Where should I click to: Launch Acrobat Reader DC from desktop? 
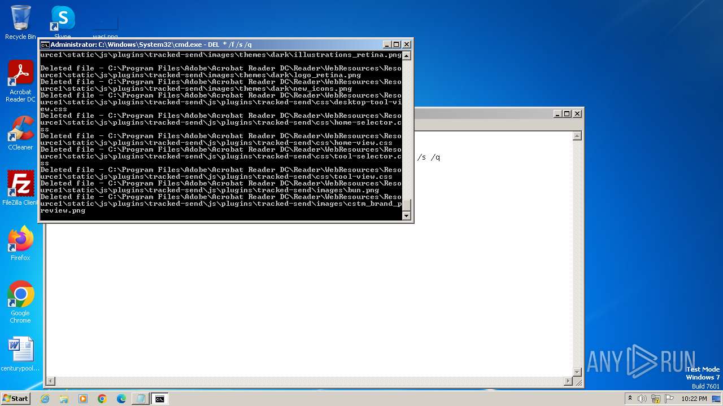(x=20, y=81)
